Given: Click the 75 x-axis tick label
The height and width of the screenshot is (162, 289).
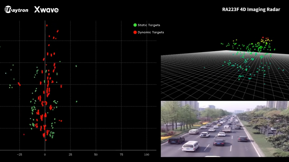Looking at the screenshot, I should pyautogui.click(x=121, y=154).
